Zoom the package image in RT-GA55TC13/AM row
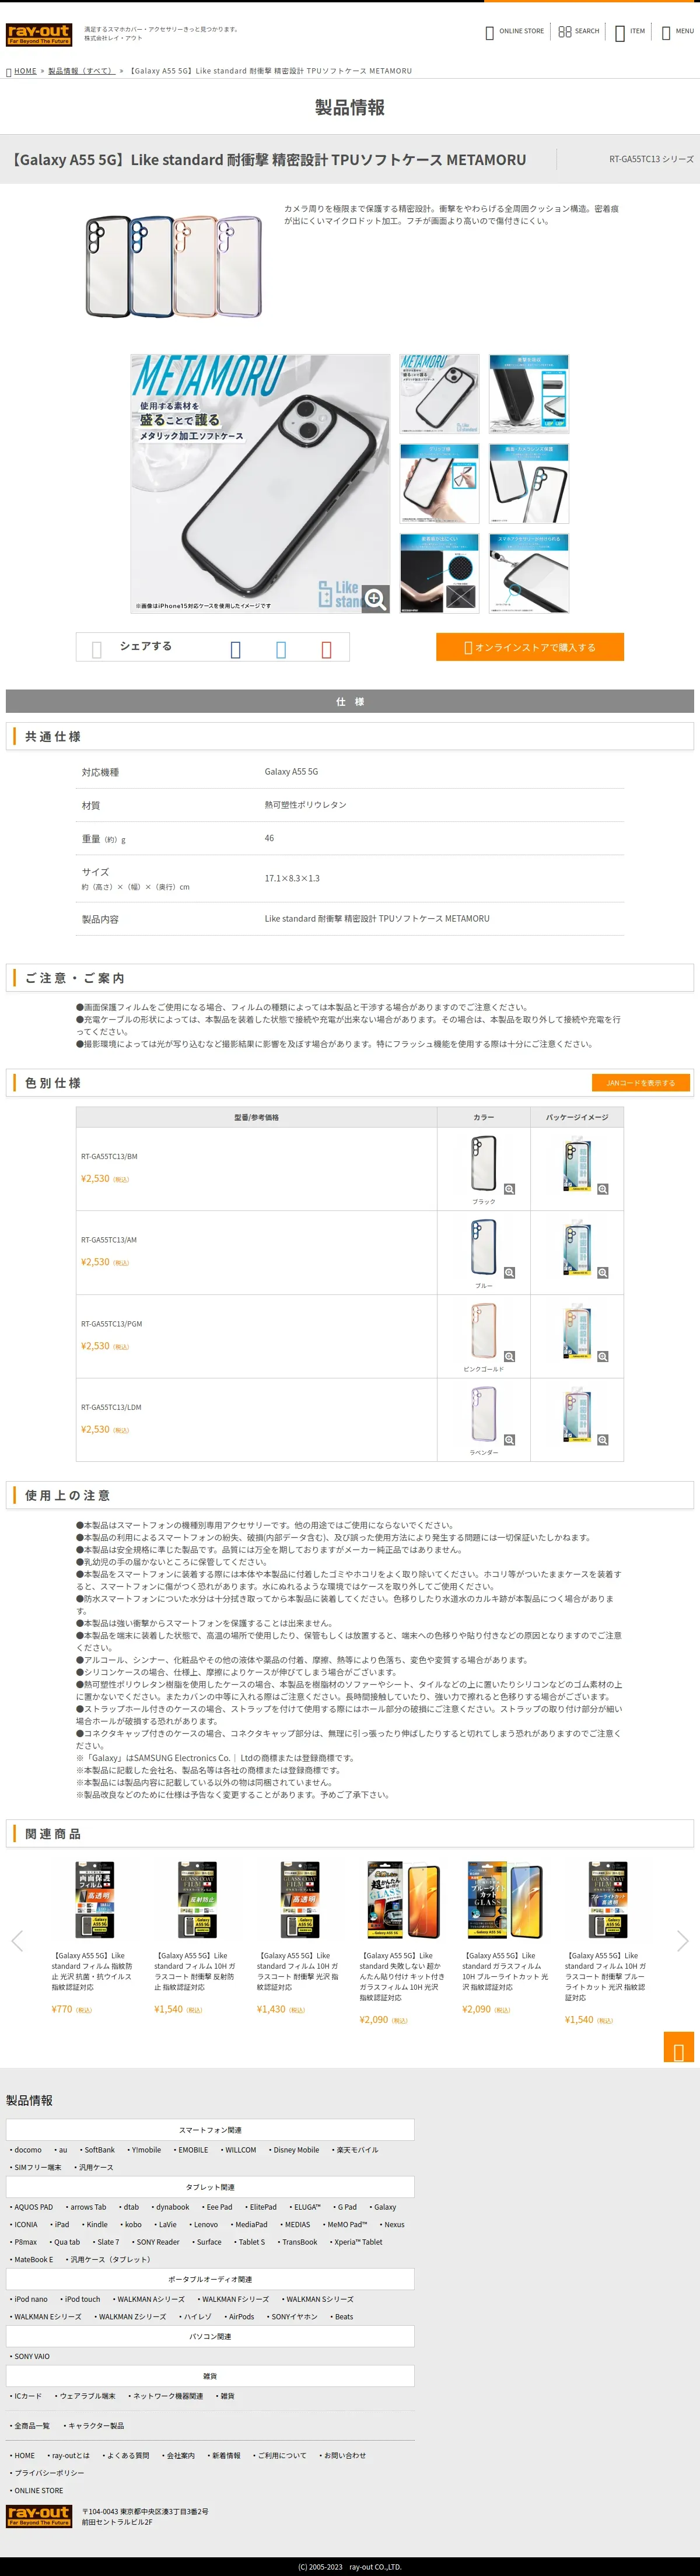Image resolution: width=700 pixels, height=2576 pixels. point(603,1273)
